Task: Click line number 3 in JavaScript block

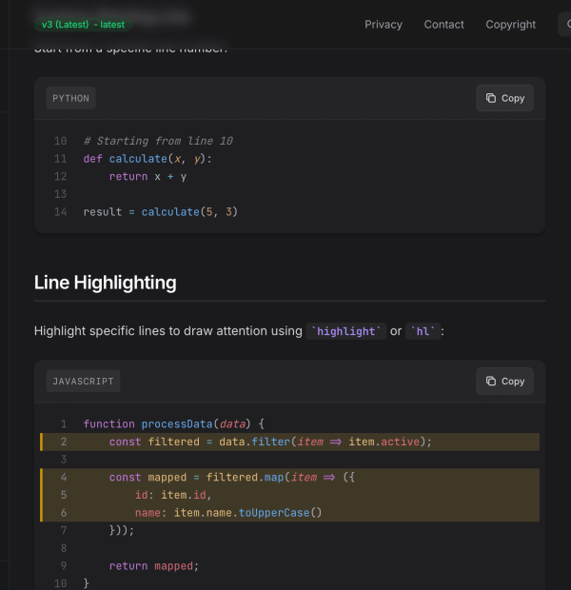Action: pos(64,460)
